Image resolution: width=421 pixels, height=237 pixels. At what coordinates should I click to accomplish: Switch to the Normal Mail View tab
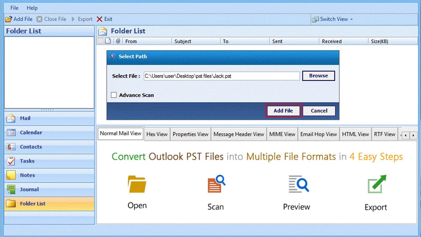(x=121, y=134)
